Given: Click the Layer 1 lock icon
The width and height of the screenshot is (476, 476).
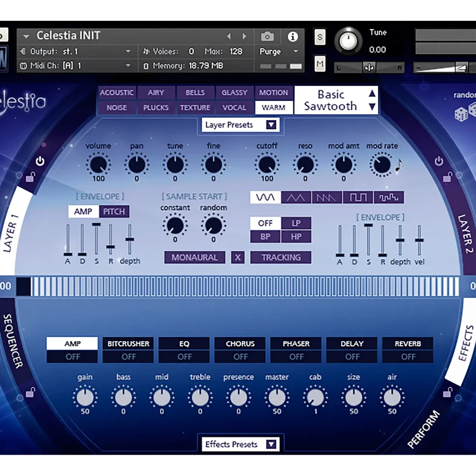Looking at the screenshot, I should pyautogui.click(x=30, y=176).
